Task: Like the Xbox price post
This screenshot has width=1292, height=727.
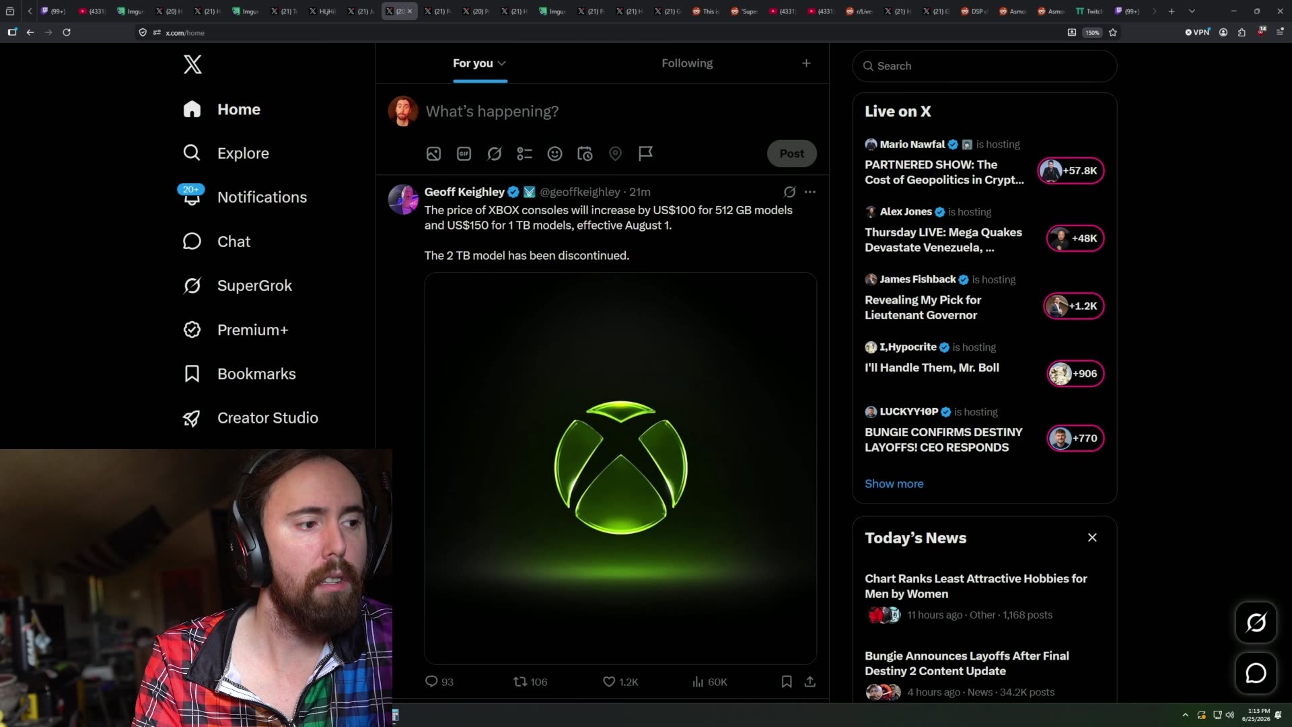Action: click(x=620, y=683)
